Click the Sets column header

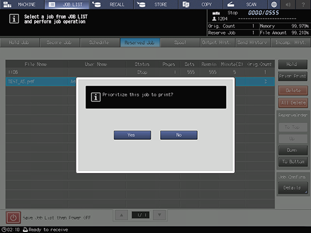[x=189, y=64]
